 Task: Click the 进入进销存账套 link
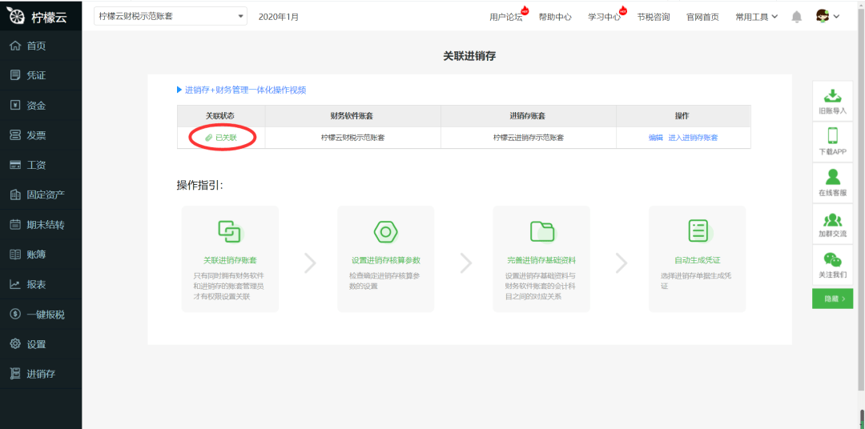coord(693,138)
